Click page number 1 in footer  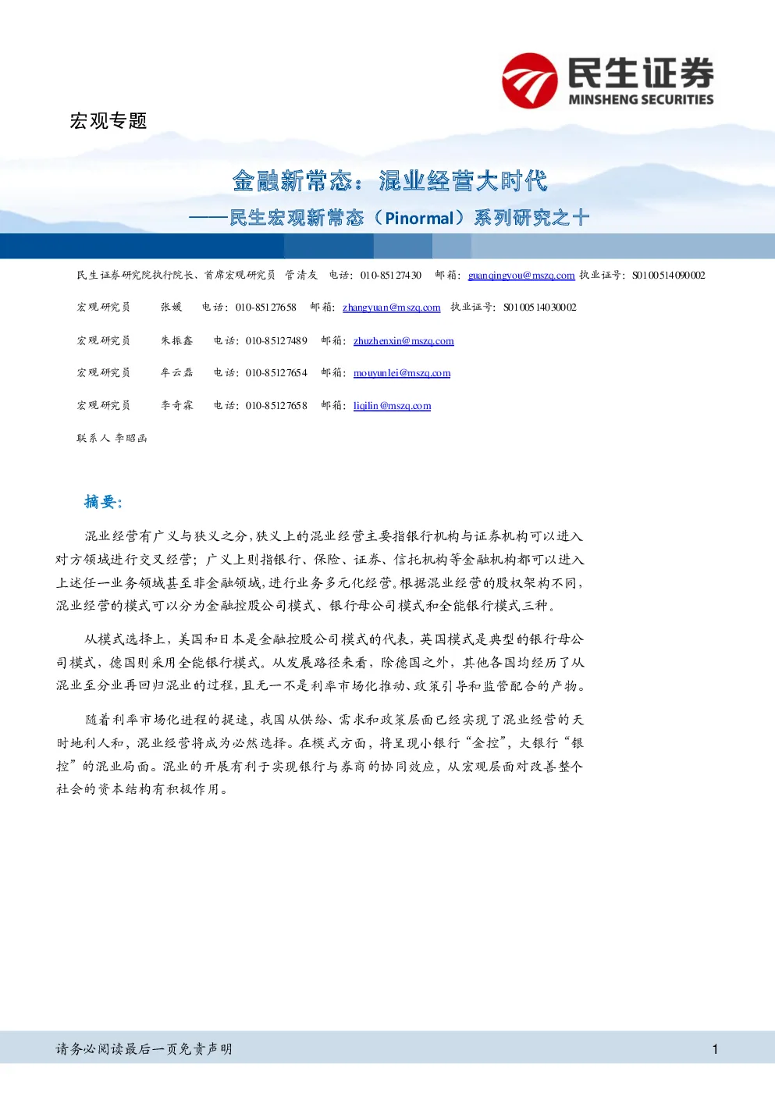coord(715,1049)
